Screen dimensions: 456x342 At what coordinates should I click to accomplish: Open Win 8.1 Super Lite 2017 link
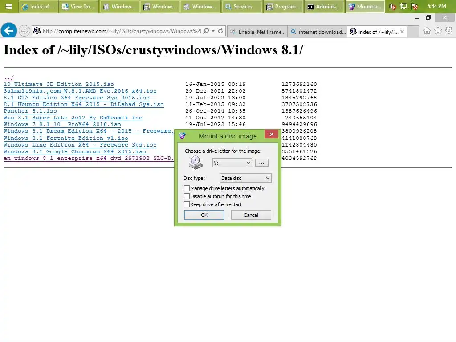point(73,118)
